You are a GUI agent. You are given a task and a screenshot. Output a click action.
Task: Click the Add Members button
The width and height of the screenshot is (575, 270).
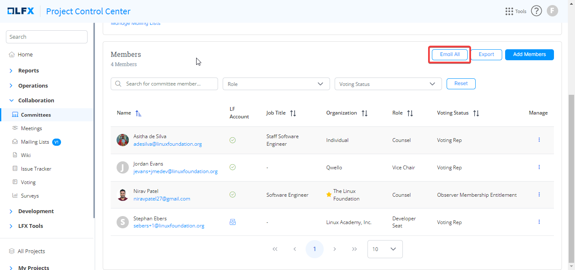point(529,54)
